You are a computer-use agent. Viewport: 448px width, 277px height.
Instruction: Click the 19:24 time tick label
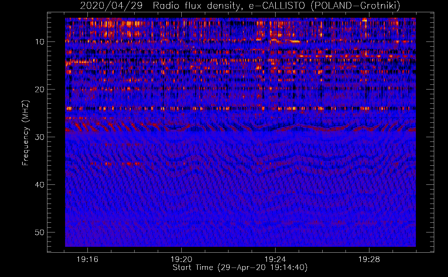pyautogui.click(x=275, y=260)
